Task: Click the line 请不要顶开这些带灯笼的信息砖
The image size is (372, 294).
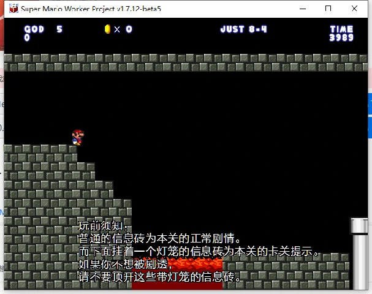Action: click(x=159, y=277)
